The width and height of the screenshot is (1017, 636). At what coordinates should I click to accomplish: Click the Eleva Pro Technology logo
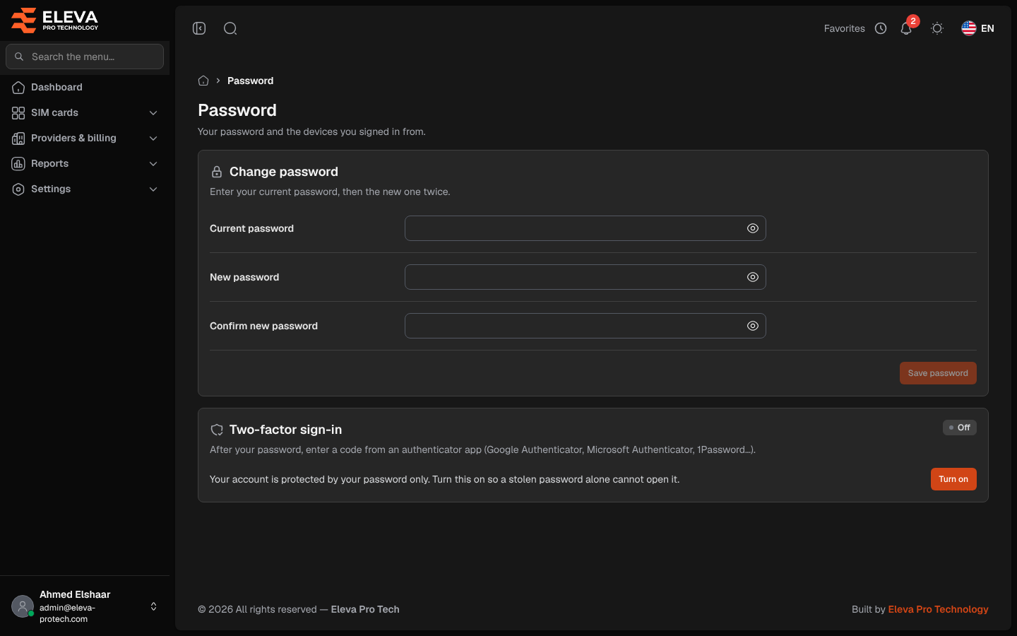55,20
